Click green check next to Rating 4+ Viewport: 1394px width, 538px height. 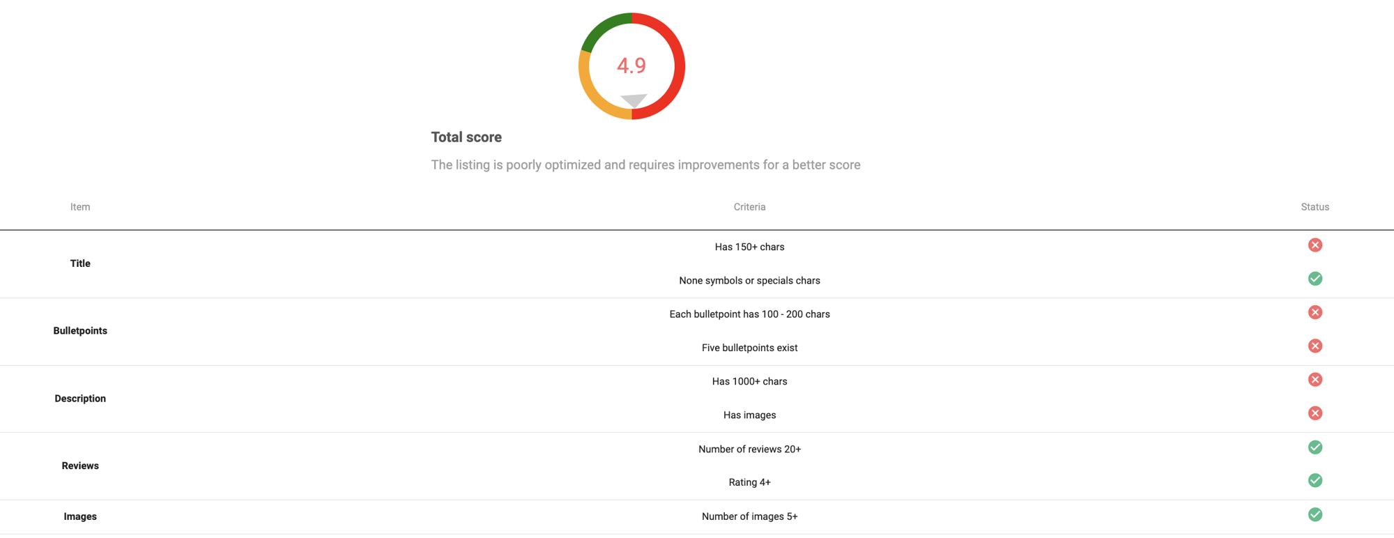(1315, 481)
